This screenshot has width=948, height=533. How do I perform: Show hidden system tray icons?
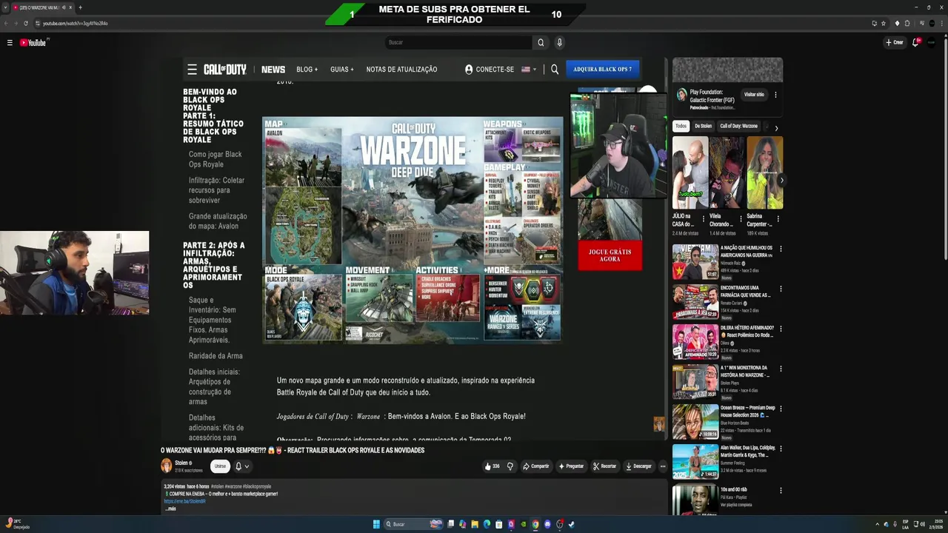click(x=878, y=524)
